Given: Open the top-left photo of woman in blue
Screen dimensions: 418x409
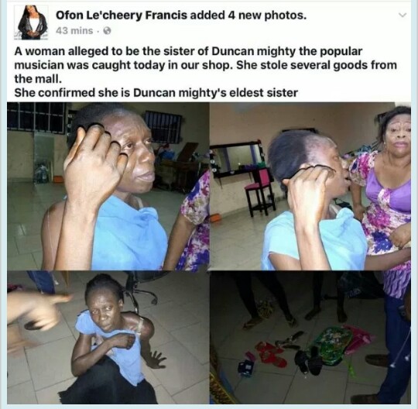Looking at the screenshot, I should (x=108, y=186).
